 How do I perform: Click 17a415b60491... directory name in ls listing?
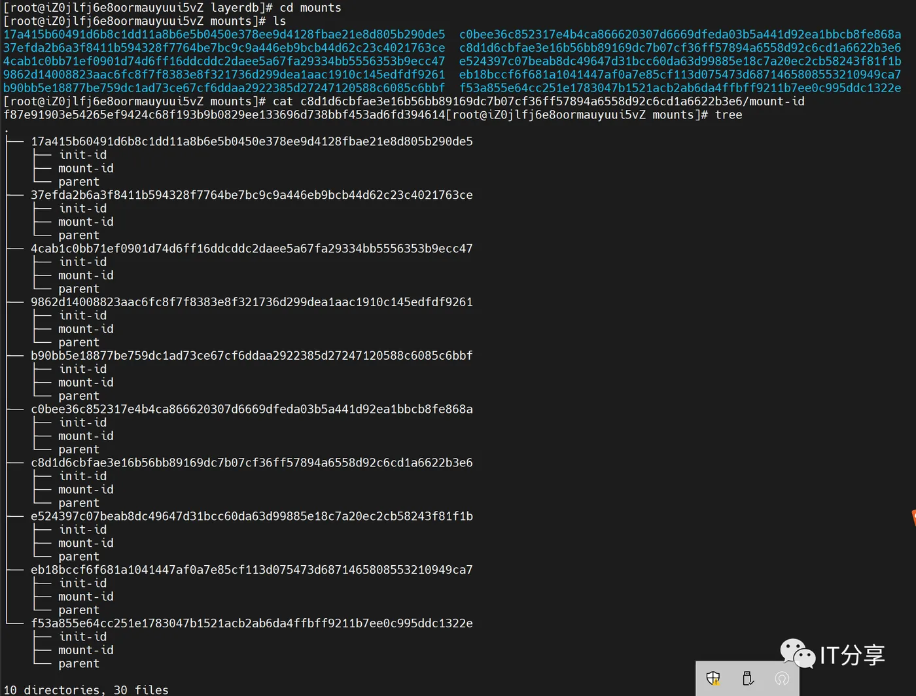(224, 35)
